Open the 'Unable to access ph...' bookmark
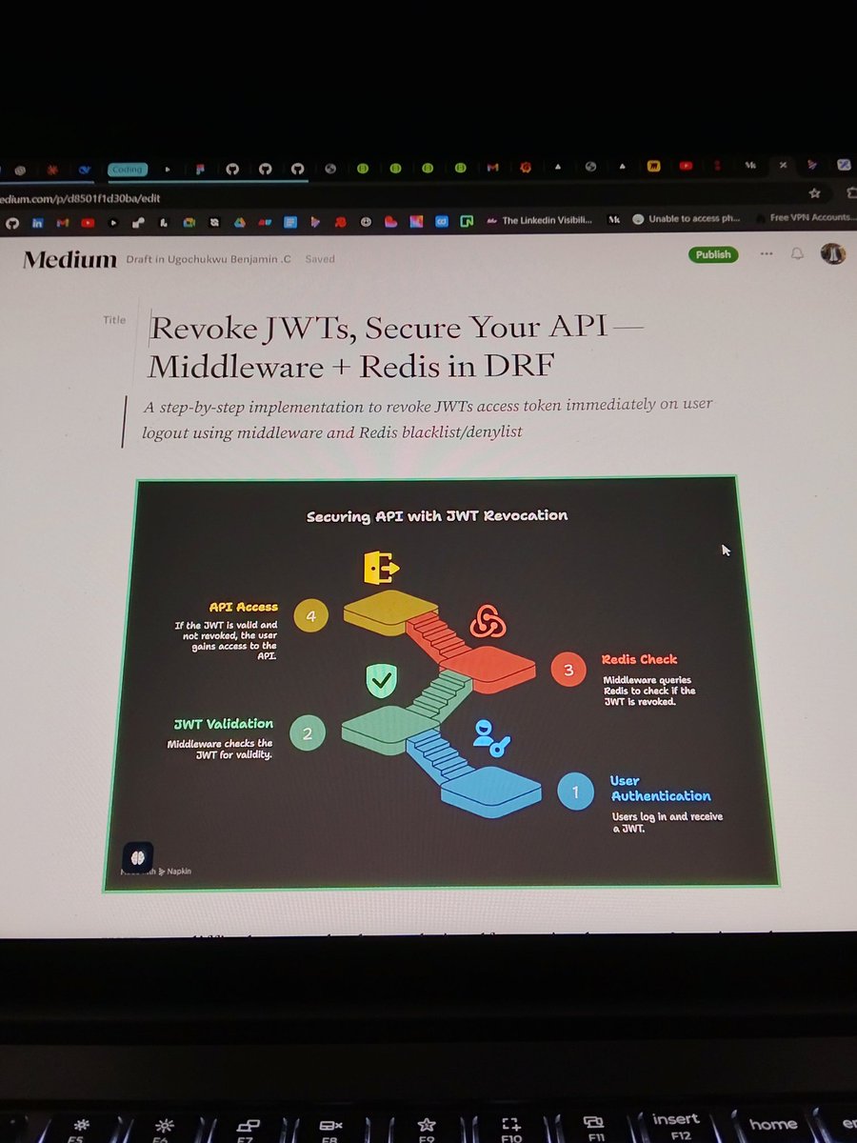857x1143 pixels. coord(686,219)
